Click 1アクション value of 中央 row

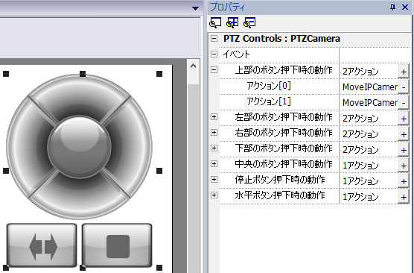360,166
